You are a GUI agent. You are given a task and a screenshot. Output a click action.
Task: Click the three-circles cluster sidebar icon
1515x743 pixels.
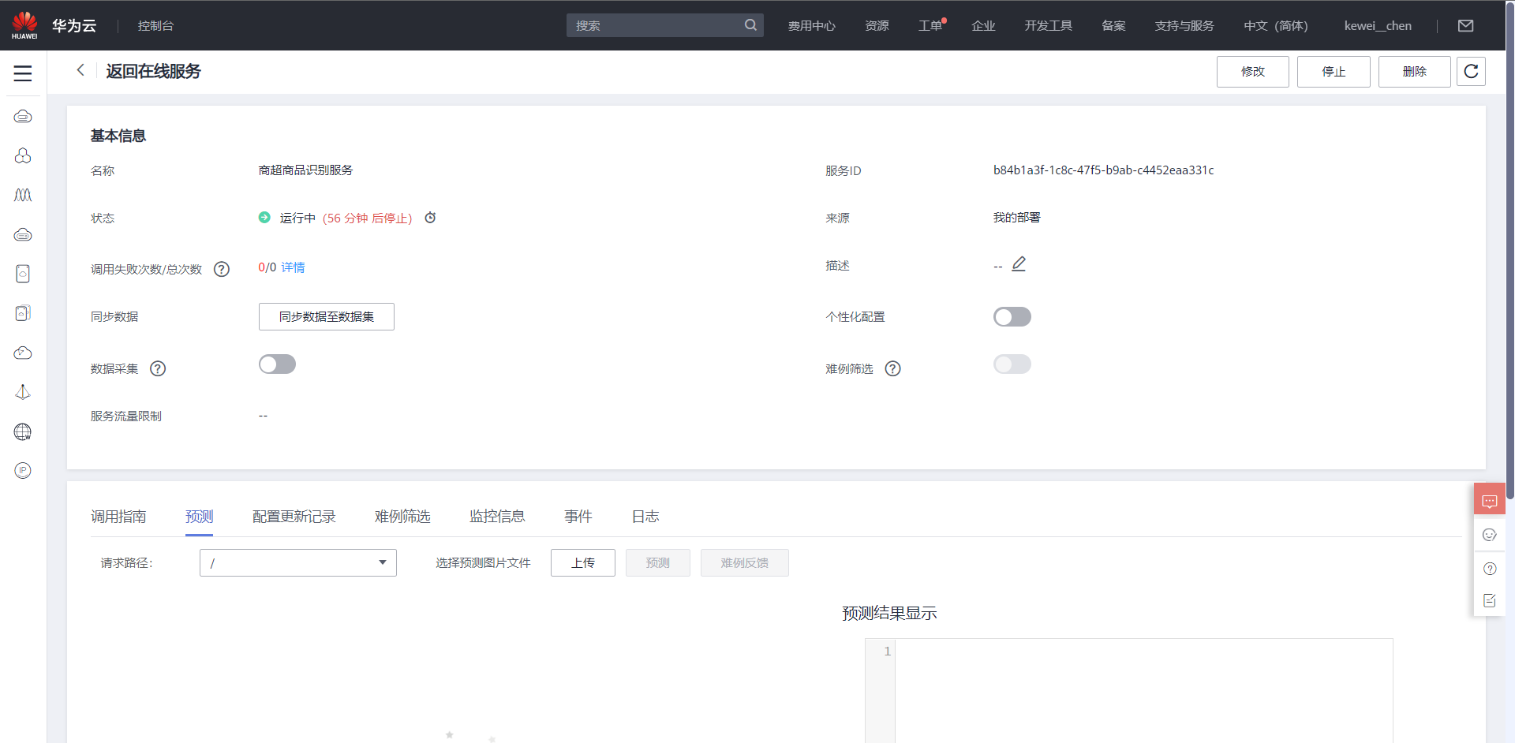coord(23,156)
